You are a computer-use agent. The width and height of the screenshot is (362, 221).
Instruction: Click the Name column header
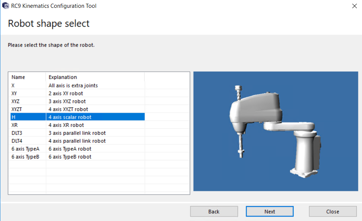point(27,77)
